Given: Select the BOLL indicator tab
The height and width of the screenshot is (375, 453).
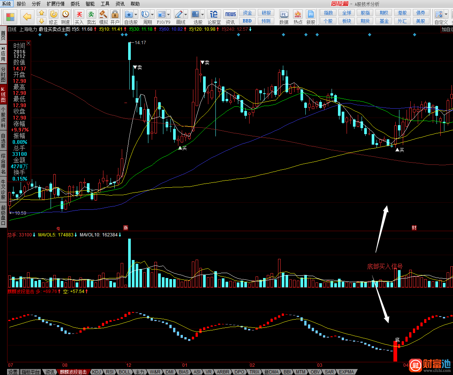Looking at the screenshot, I should pos(124,372).
